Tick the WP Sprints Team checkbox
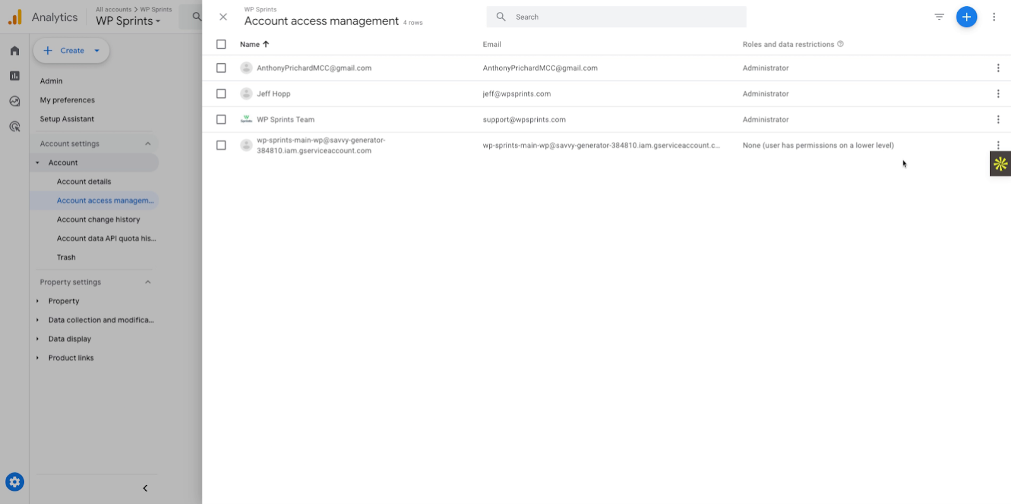This screenshot has width=1011, height=504. 221,119
